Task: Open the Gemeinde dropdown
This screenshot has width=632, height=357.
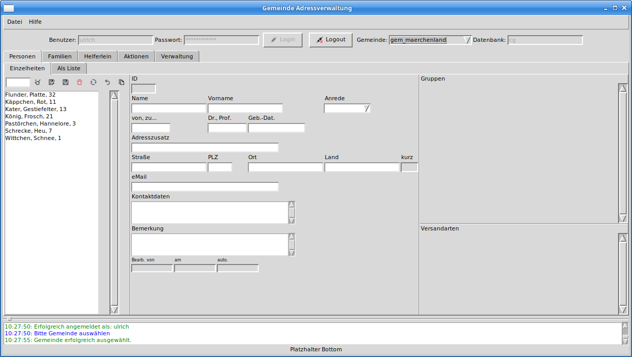Action: 467,40
